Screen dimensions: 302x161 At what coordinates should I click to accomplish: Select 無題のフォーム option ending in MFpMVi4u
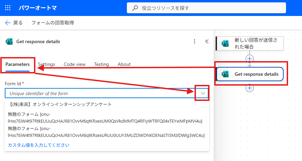point(107,118)
